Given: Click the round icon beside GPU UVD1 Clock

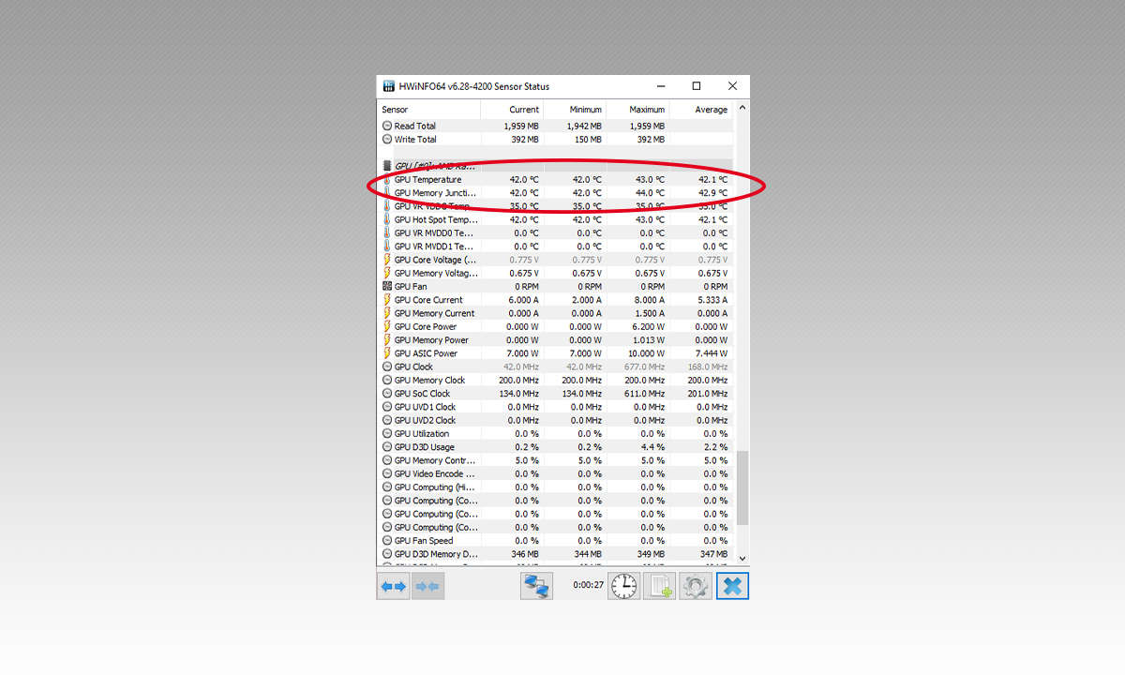Looking at the screenshot, I should click(x=387, y=407).
